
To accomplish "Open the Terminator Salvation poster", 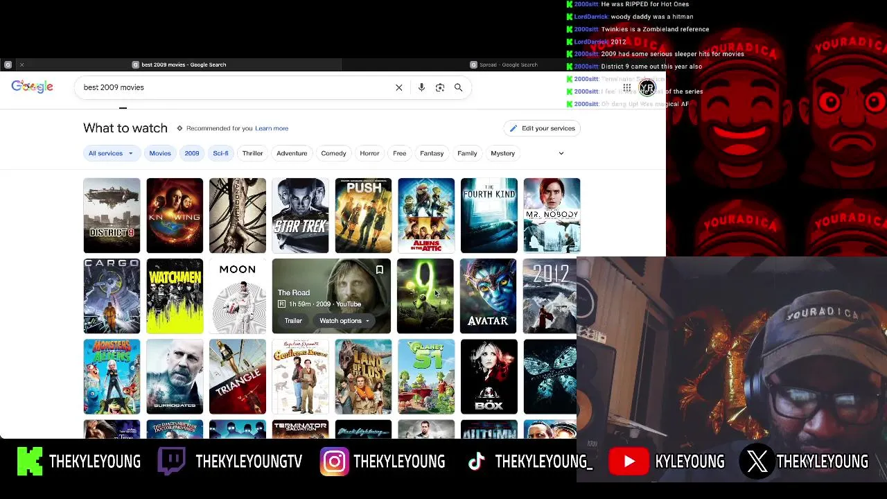I will point(300,429).
